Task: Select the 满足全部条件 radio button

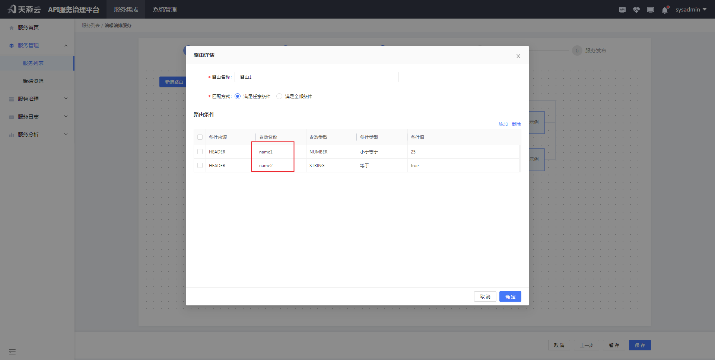Action: pos(279,96)
